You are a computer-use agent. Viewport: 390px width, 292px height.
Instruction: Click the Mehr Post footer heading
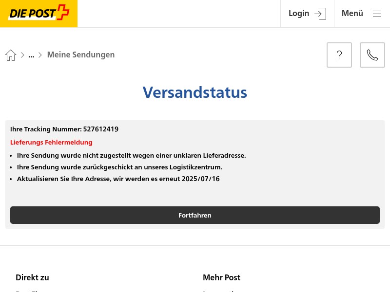click(x=222, y=277)
